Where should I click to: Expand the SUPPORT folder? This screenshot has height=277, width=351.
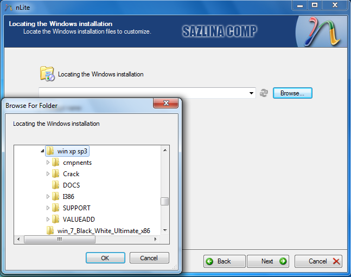point(48,208)
